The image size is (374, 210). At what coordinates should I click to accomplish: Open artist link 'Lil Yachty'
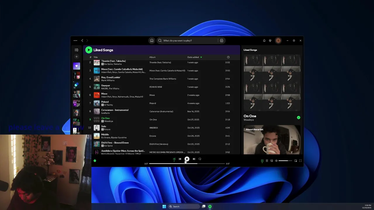tap(108, 105)
